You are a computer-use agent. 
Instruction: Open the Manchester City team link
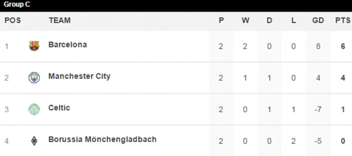[79, 77]
